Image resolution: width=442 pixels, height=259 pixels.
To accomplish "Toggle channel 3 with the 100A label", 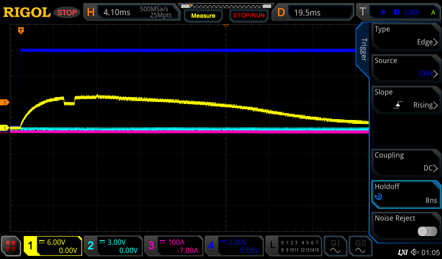I will point(174,246).
